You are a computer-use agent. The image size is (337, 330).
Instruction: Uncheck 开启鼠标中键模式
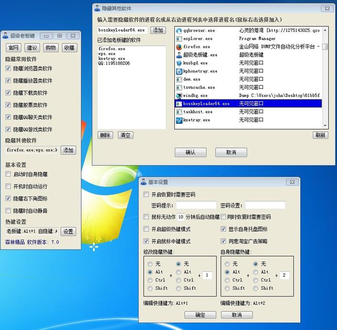(146, 241)
